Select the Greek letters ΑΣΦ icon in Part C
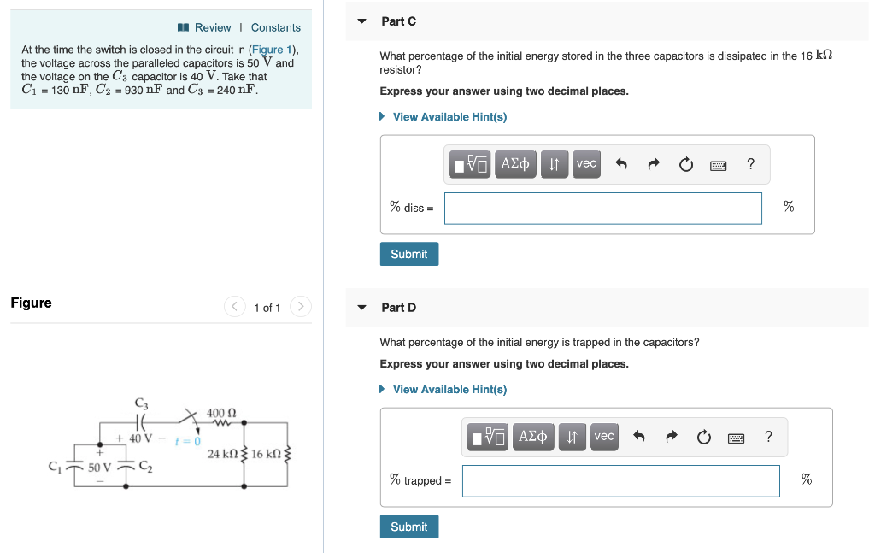The width and height of the screenshot is (875, 553). 515,164
